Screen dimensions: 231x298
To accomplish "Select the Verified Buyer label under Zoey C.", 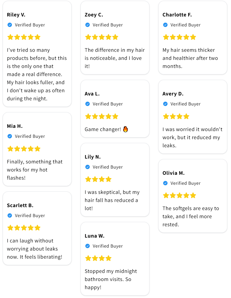I will pos(108,25).
